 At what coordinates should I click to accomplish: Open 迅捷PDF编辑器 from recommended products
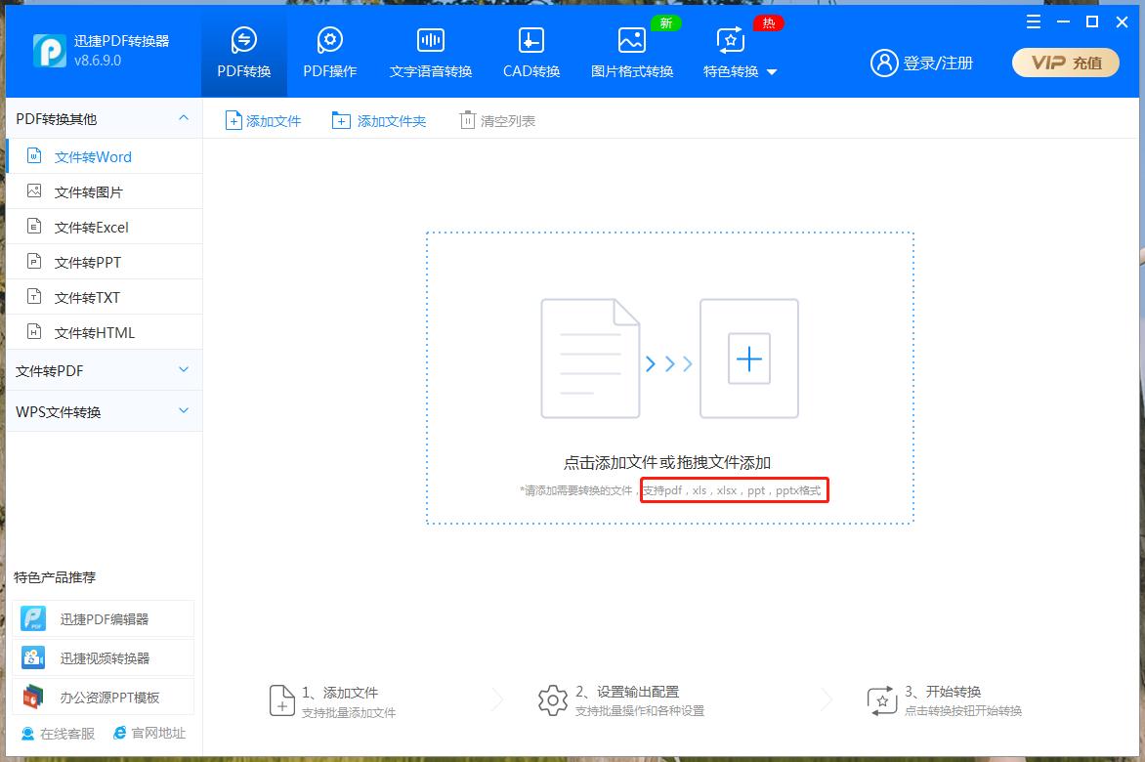tap(103, 618)
